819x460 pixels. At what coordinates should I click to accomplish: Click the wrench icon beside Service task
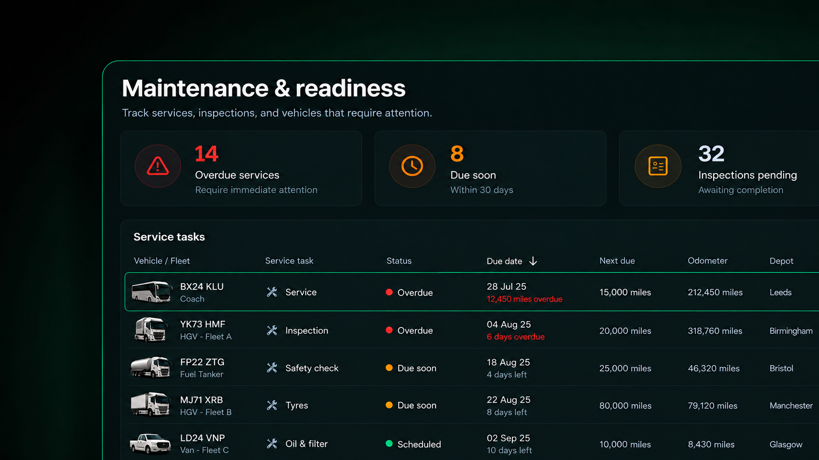[x=272, y=292]
